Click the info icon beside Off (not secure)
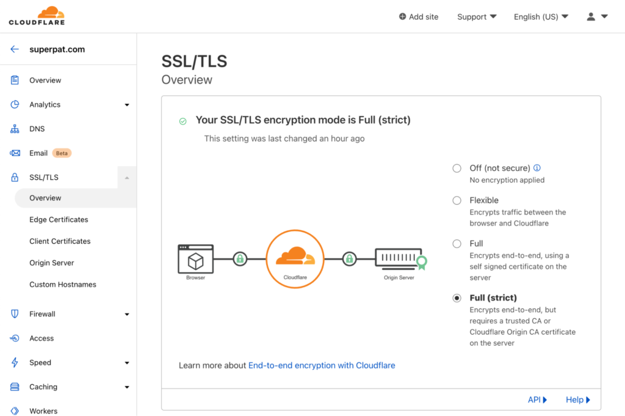 coord(537,167)
